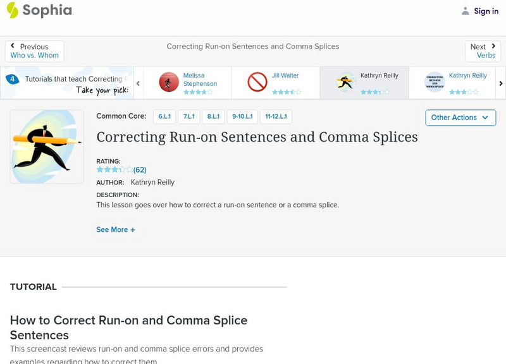Click the Sophia logo icon
The width and height of the screenshot is (506, 364).
[13, 10]
